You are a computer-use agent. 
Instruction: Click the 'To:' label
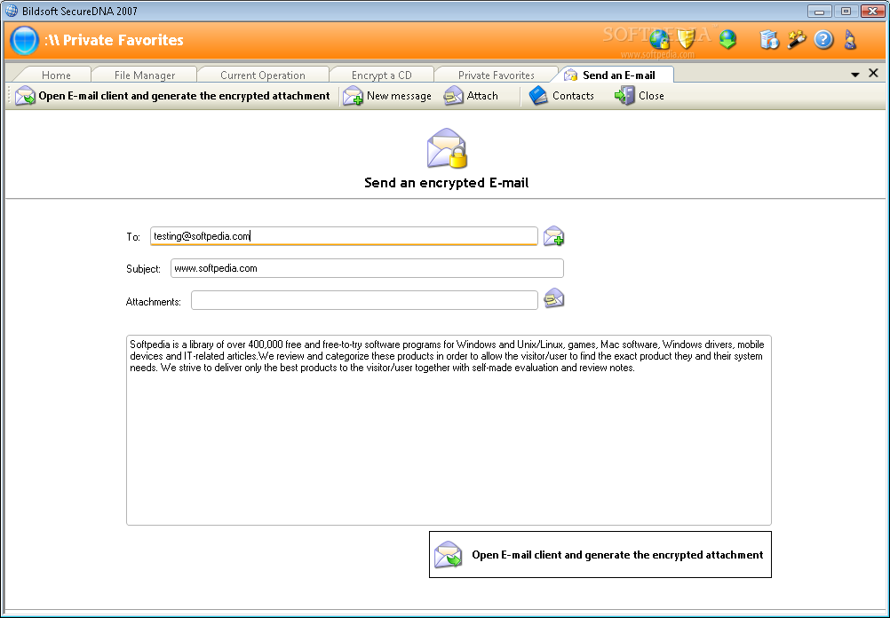tap(133, 237)
